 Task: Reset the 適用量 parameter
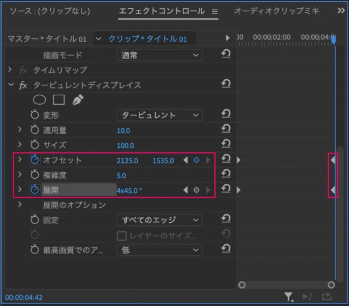tap(226, 129)
